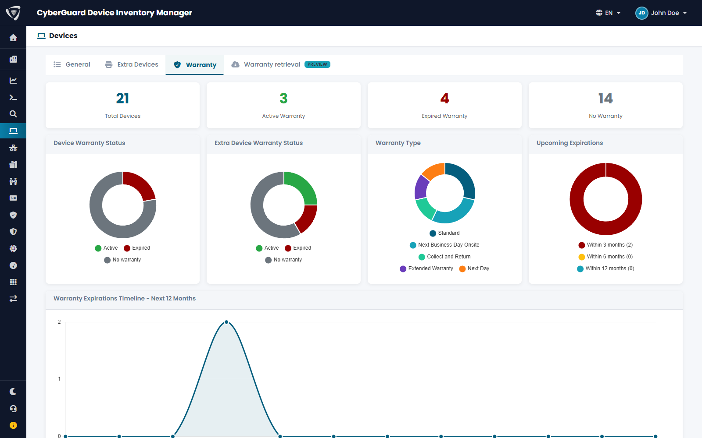Click the Within 6 months yellow legend swatch
This screenshot has width=702, height=438.
pyautogui.click(x=582, y=257)
